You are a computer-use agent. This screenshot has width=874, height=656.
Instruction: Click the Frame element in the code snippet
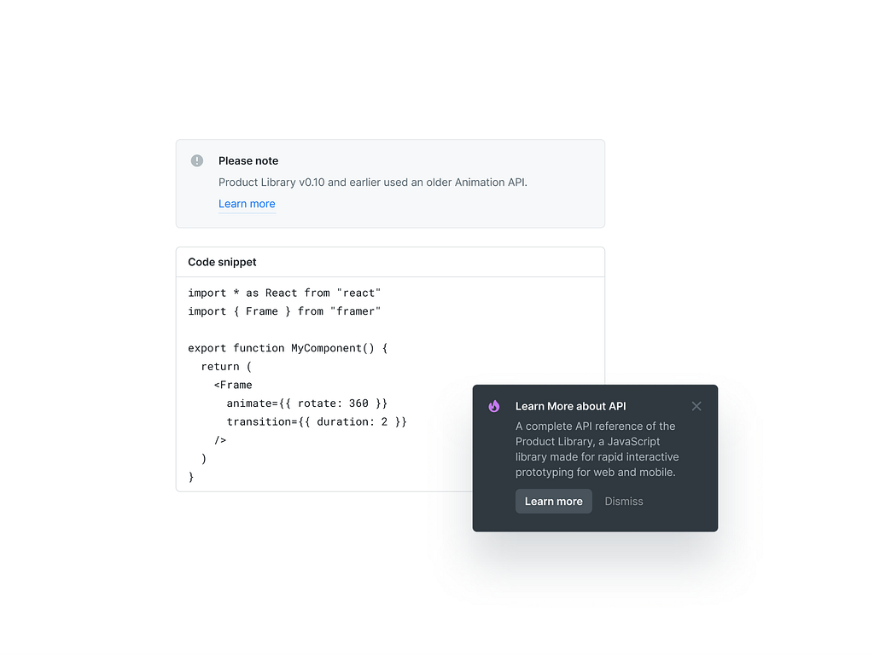coord(232,384)
